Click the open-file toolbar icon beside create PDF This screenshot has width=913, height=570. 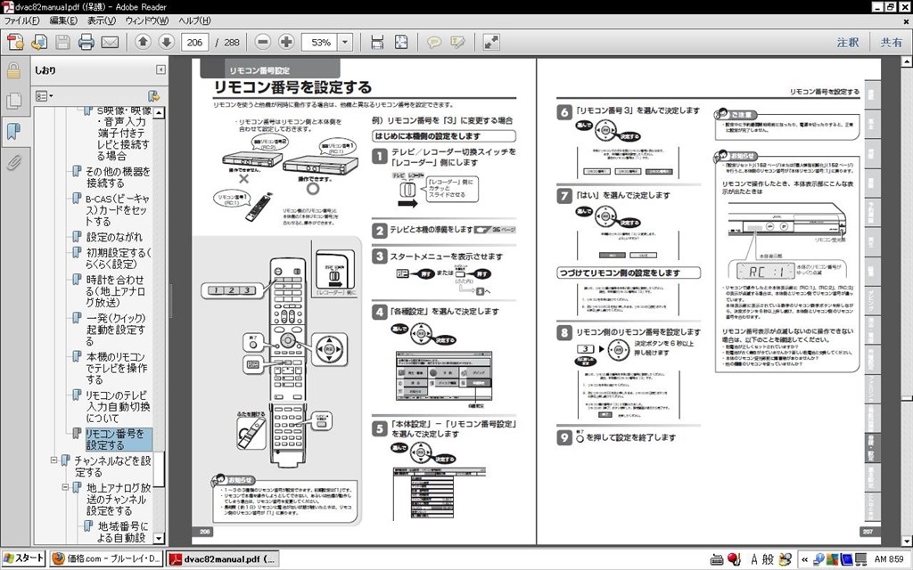coord(39,42)
